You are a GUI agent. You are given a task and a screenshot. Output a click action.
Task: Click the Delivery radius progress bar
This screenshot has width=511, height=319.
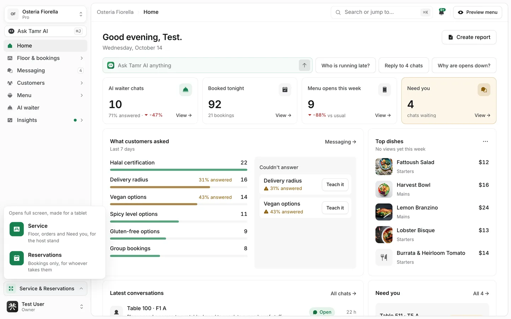178,187
